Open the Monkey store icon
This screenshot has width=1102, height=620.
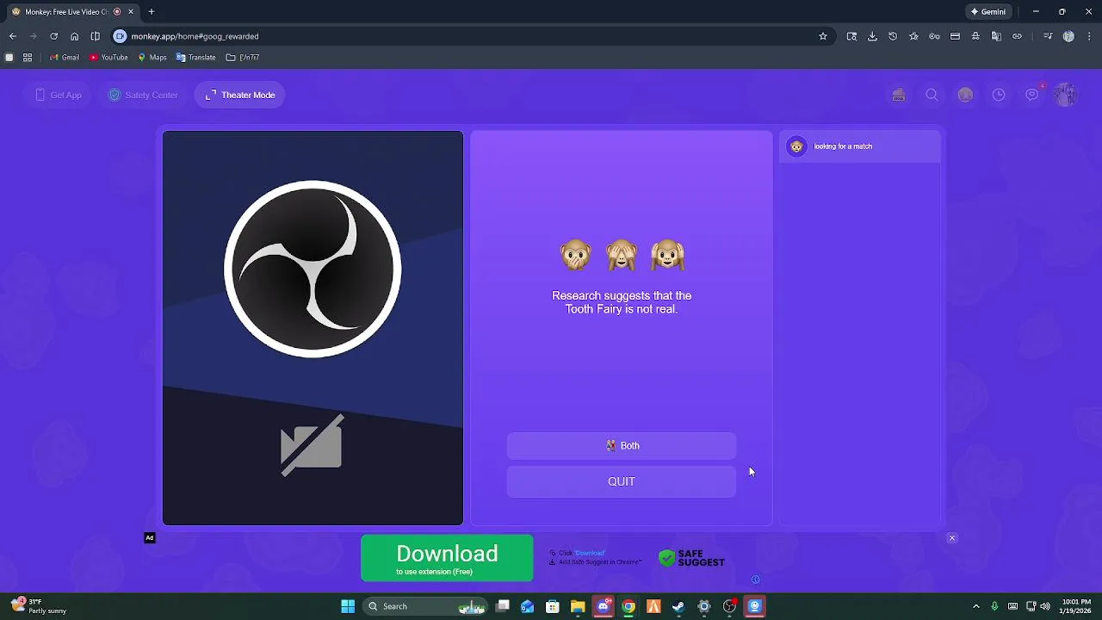(899, 95)
